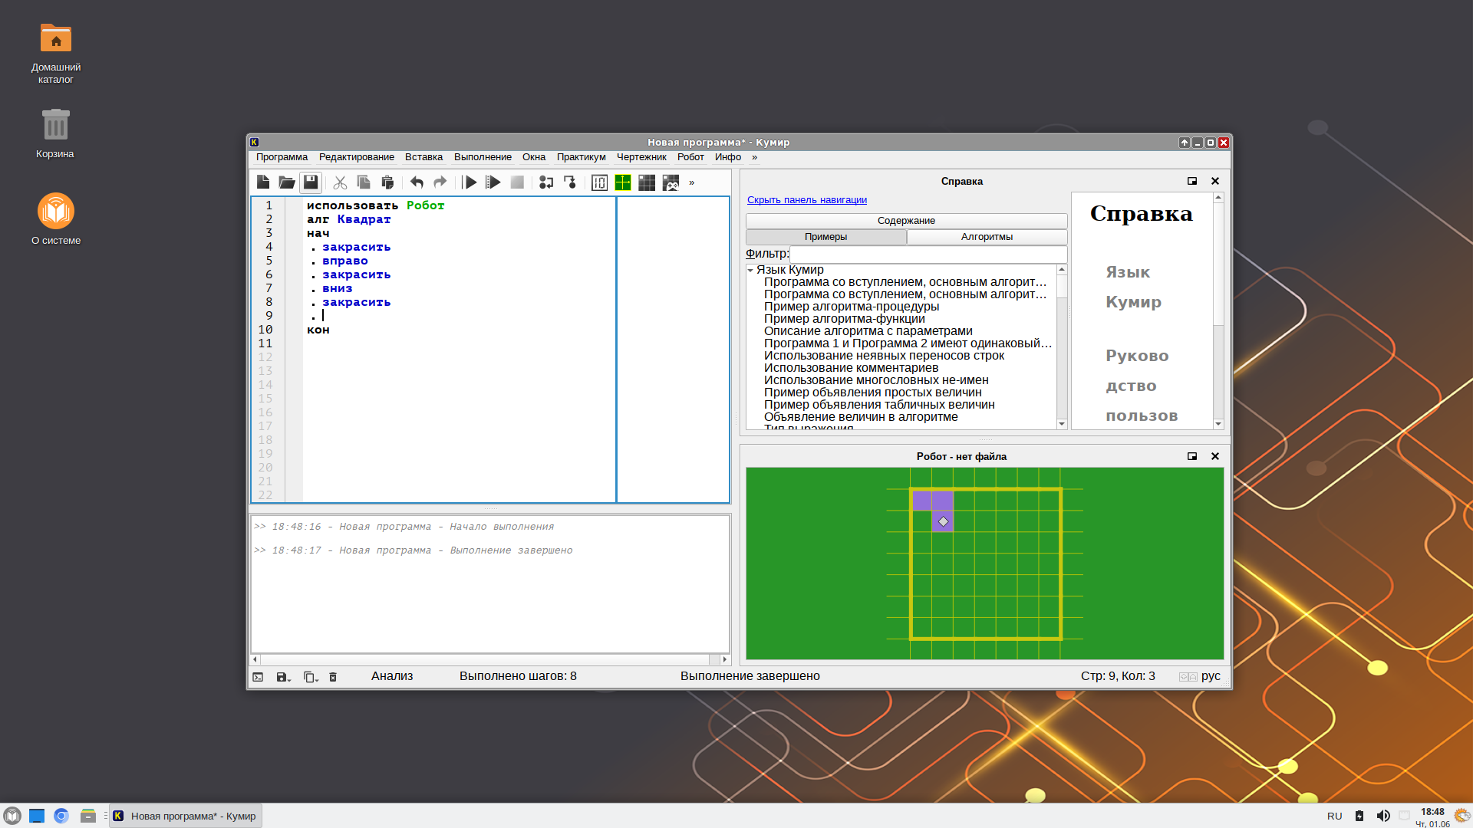This screenshot has width=1473, height=828.
Task: Open the save output dropdown in status bar
Action: [283, 677]
